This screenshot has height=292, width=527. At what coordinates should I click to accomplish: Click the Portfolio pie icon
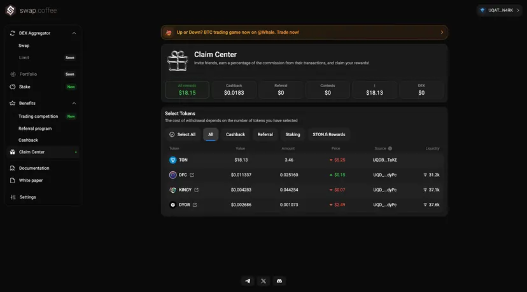click(13, 74)
